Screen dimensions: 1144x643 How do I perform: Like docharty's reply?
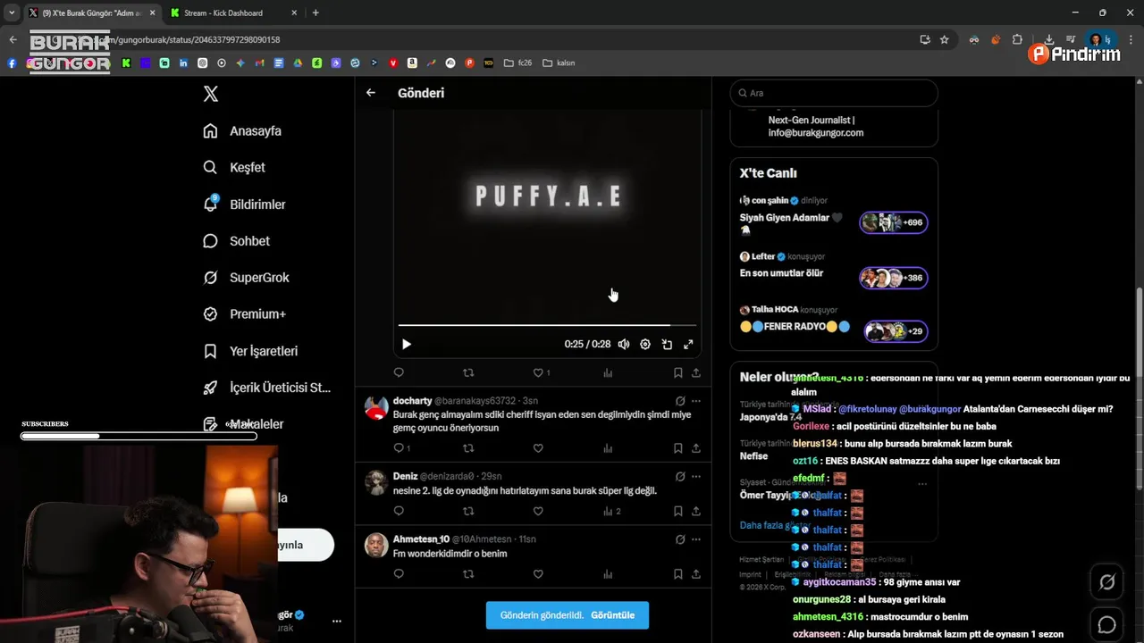click(538, 448)
